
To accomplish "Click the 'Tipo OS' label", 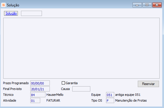I will pyautogui.click(x=97, y=100).
